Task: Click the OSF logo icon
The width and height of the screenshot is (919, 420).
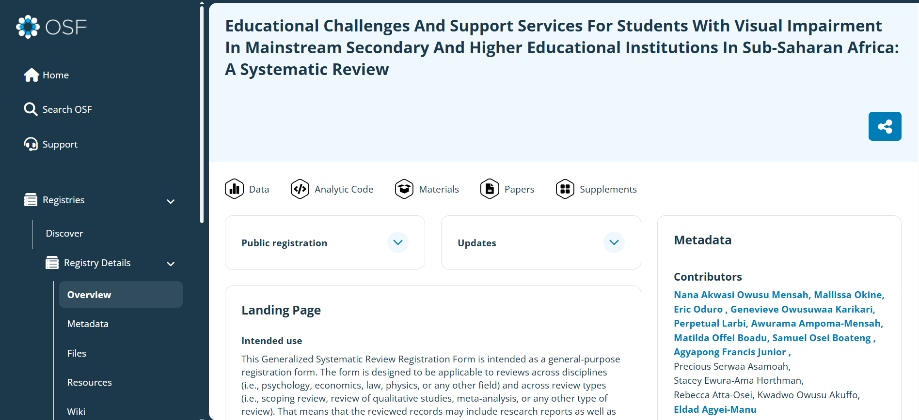Action: (28, 27)
